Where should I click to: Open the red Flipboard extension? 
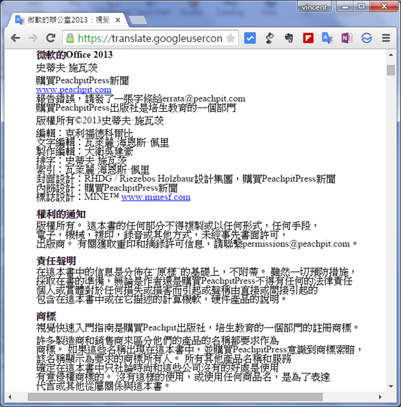point(308,38)
